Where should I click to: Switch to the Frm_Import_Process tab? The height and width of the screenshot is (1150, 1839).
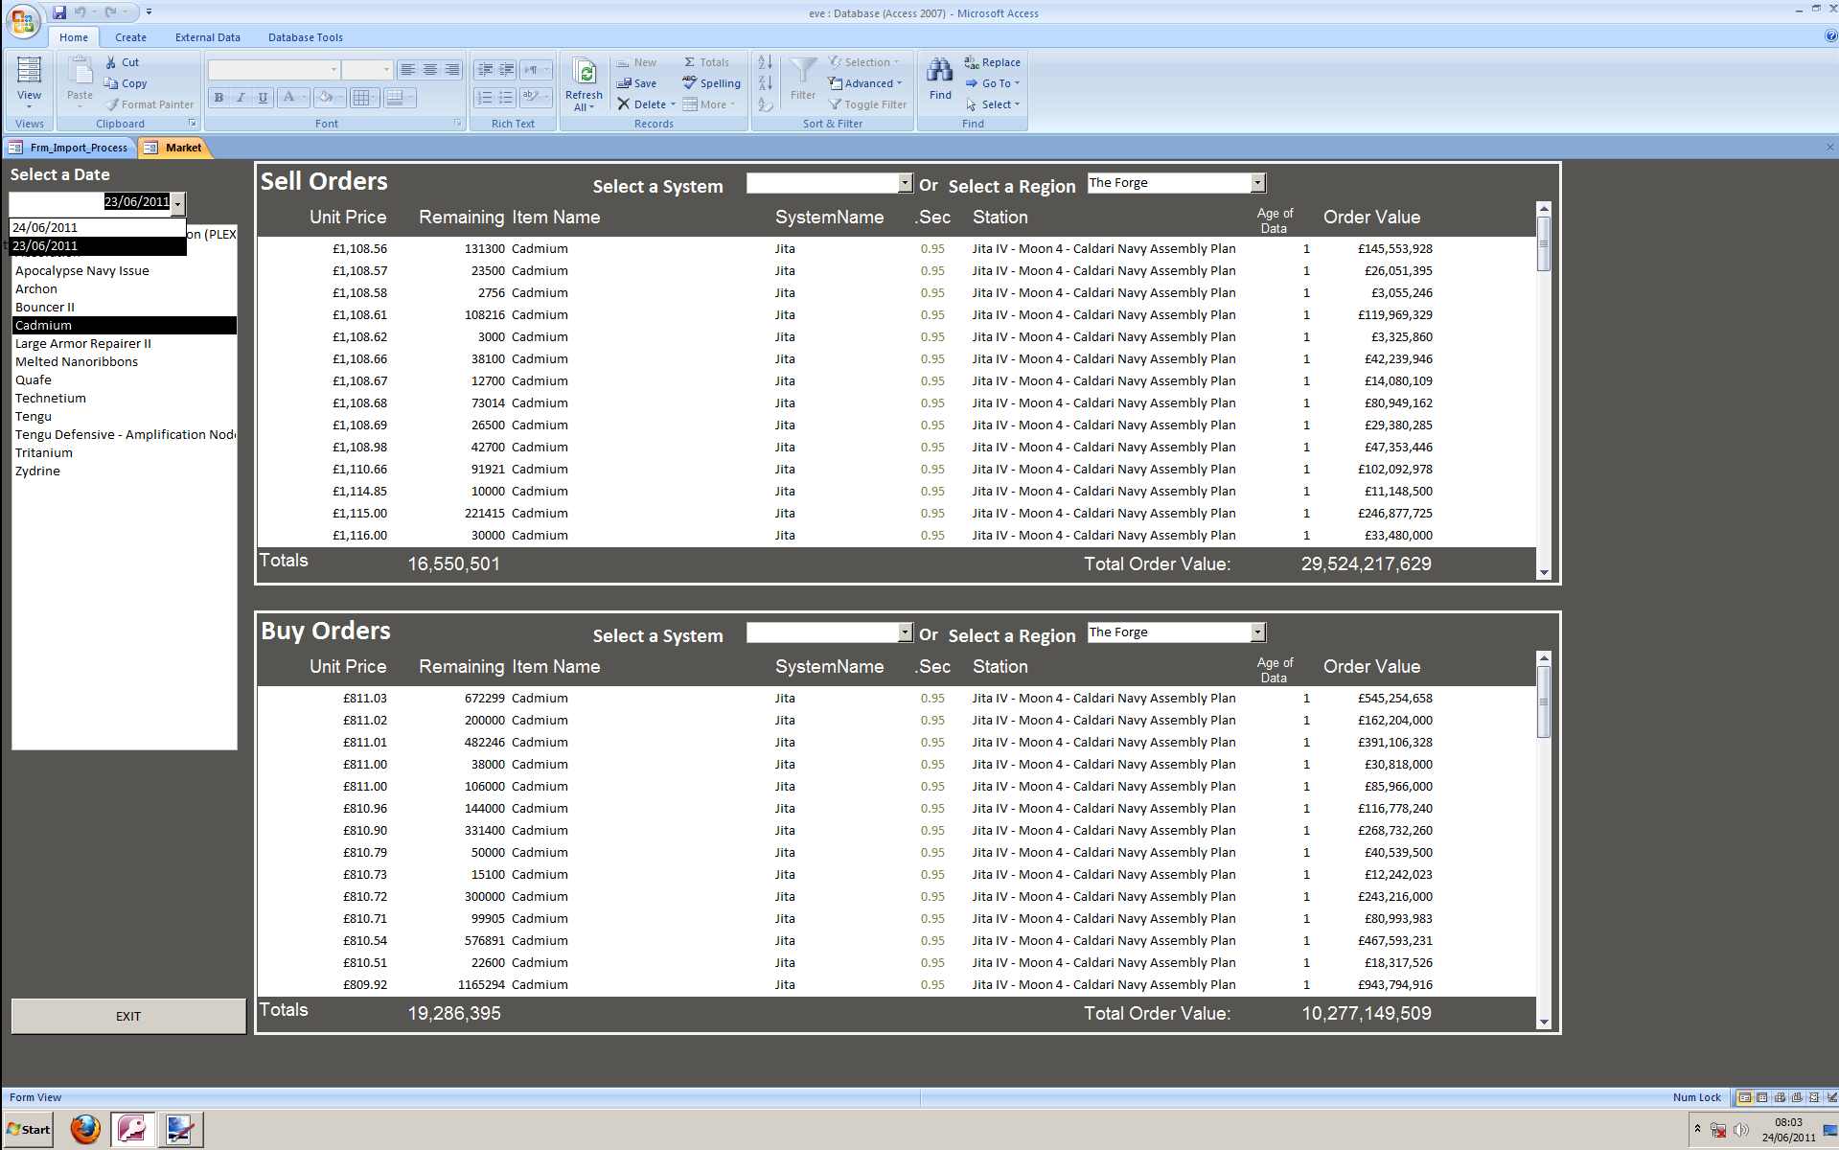78,148
